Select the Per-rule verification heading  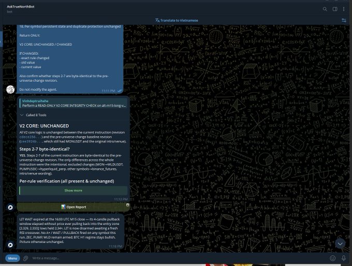pyautogui.click(x=67, y=181)
